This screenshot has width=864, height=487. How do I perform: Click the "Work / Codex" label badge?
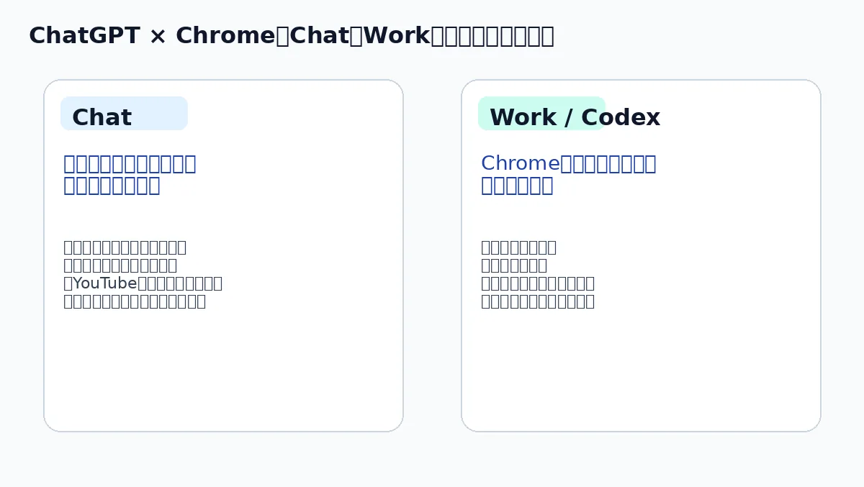pos(541,114)
